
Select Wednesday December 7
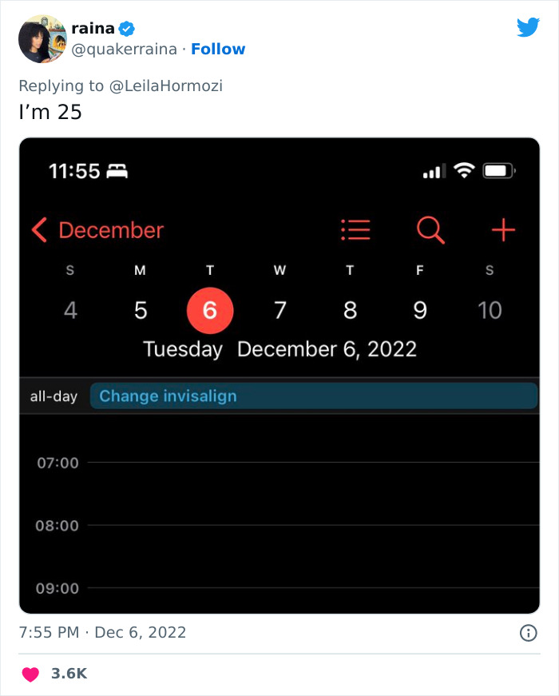pyautogui.click(x=279, y=311)
